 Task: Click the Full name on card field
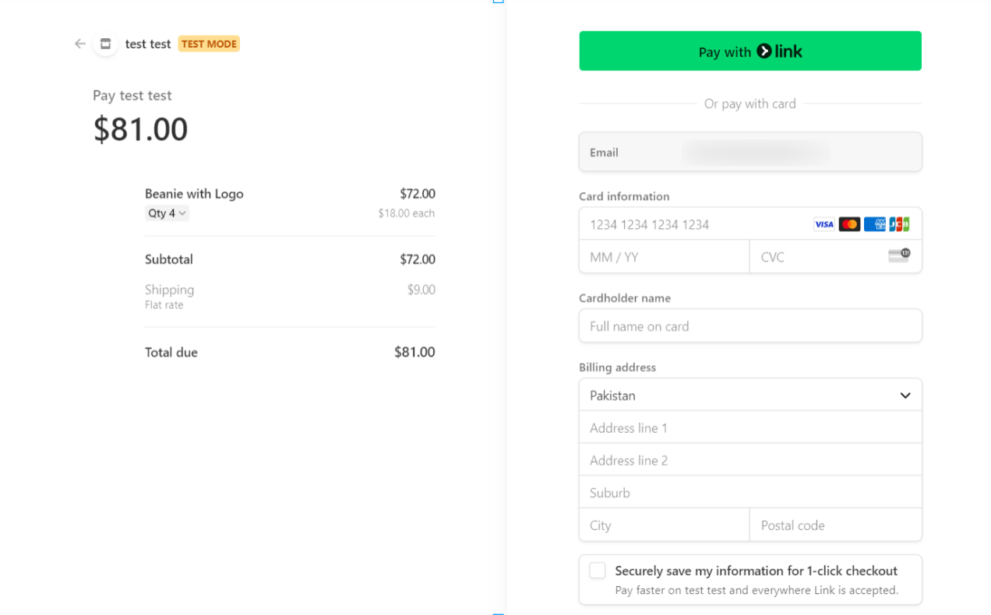point(749,326)
